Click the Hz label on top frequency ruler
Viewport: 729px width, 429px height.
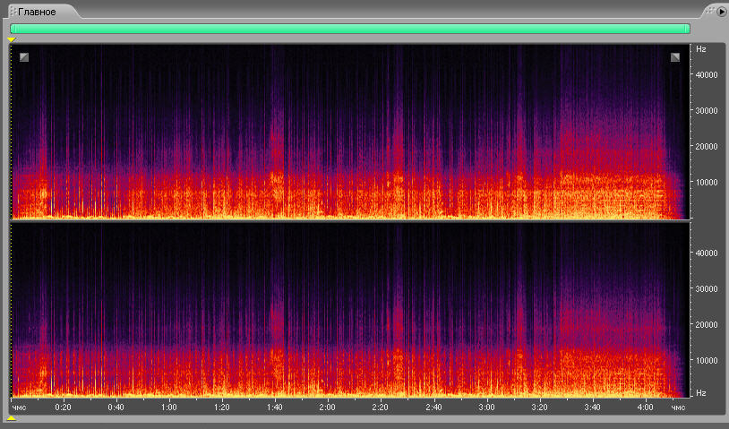coord(701,48)
